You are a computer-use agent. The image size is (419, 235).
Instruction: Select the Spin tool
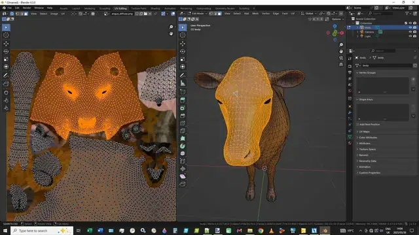click(183, 146)
